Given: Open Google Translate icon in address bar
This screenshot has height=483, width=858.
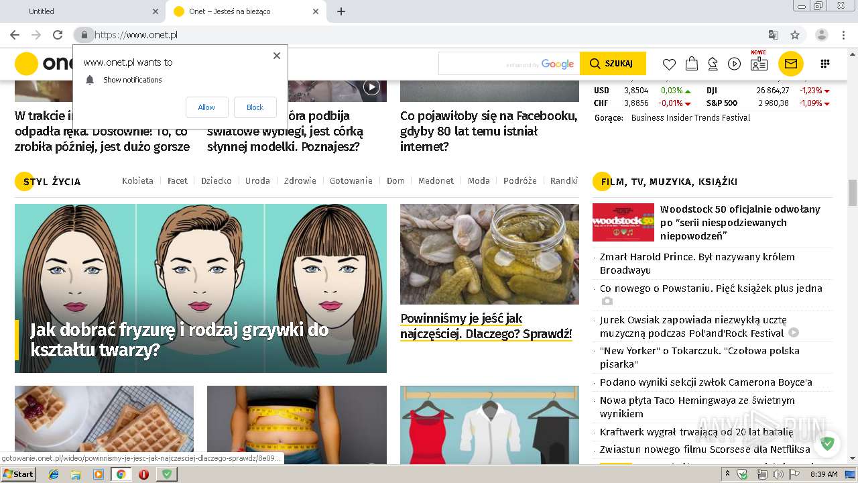Looking at the screenshot, I should tap(773, 35).
